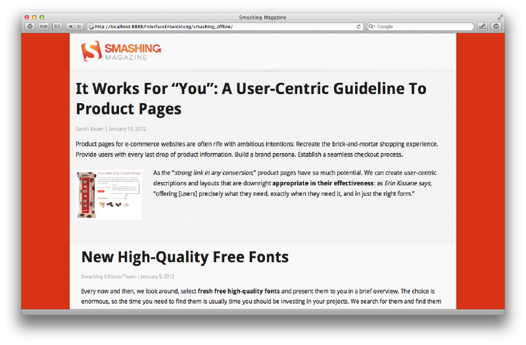Minimize the window with the yellow button

[x=34, y=17]
